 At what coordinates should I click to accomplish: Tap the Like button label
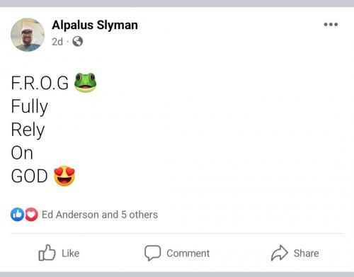pos(71,253)
